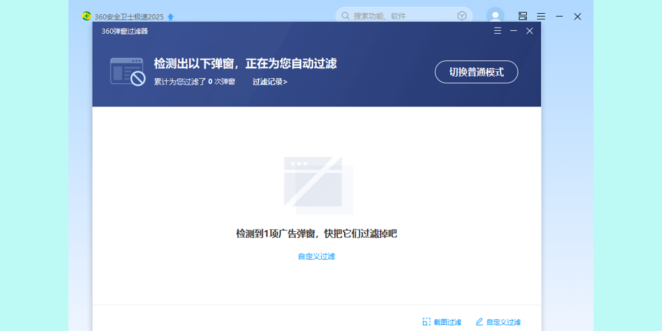Click the 360 Security Guard logo icon
Image resolution: width=662 pixels, height=331 pixels.
87,17
